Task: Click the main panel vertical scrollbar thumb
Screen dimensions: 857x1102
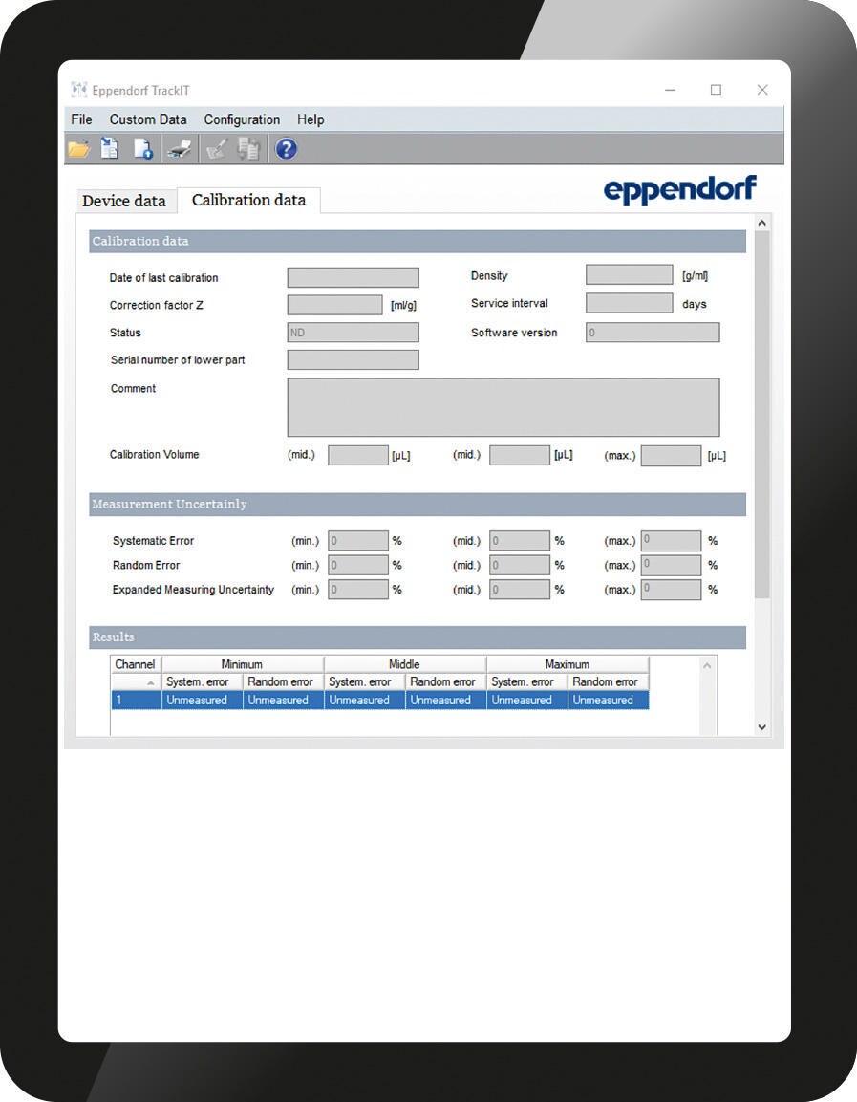Action: pyautogui.click(x=762, y=415)
